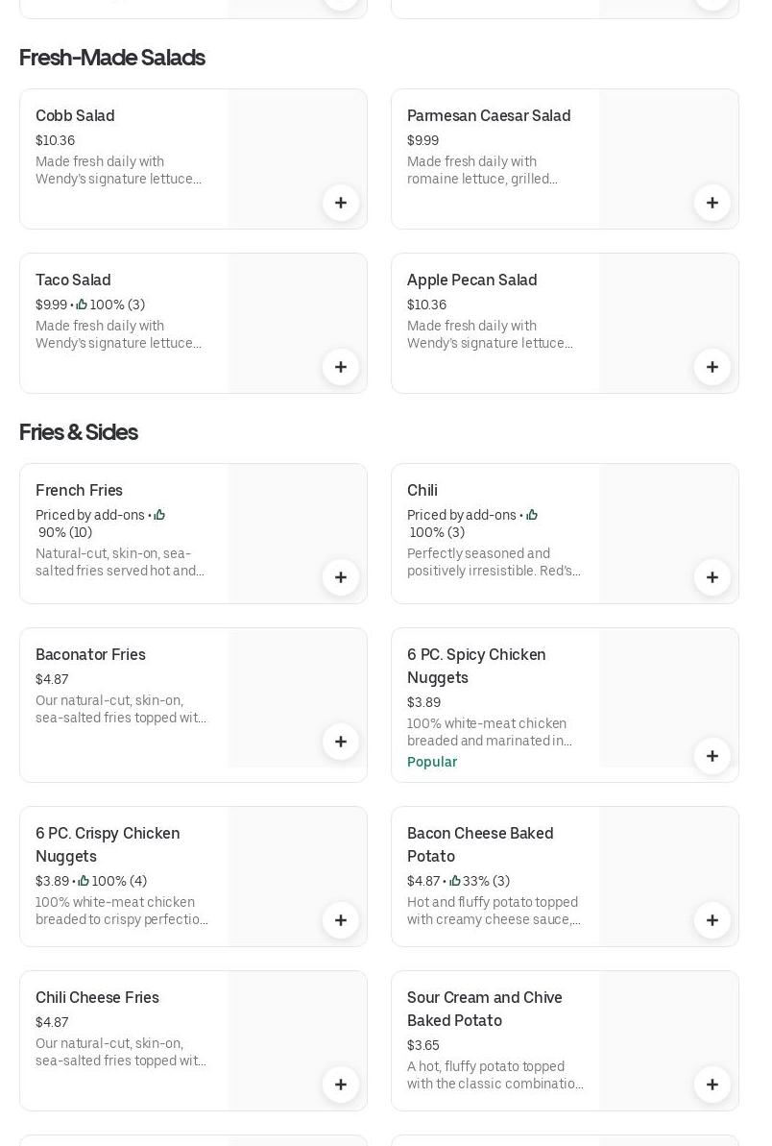This screenshot has height=1146, width=772.
Task: Add Apple Pecan Salad via plus icon
Action: (712, 367)
